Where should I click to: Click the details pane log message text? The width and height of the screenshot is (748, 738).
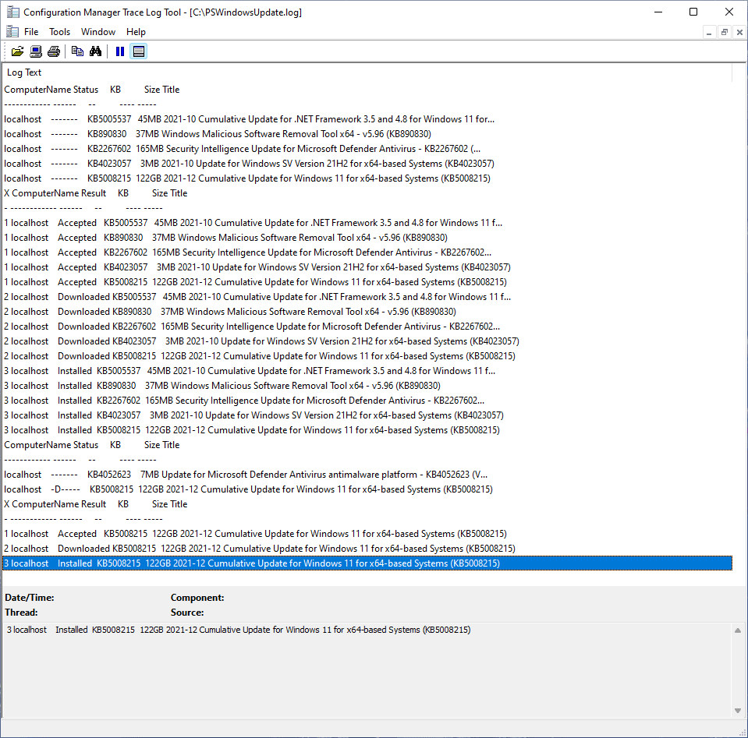(x=239, y=630)
